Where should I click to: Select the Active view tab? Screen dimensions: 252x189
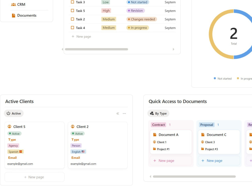click(x=14, y=113)
